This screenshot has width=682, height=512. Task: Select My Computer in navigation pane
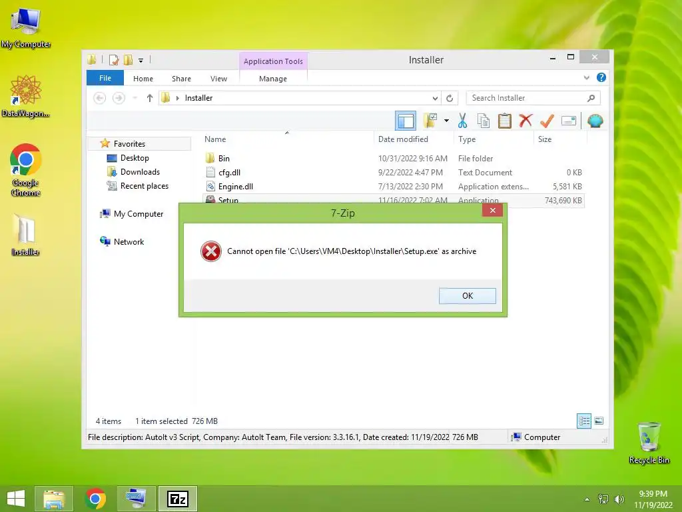coord(139,214)
